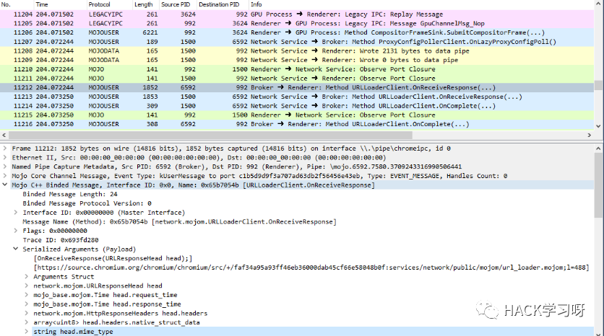
Task: Select packet 11205 GpuChannelMsg_Nop row
Action: [297, 24]
